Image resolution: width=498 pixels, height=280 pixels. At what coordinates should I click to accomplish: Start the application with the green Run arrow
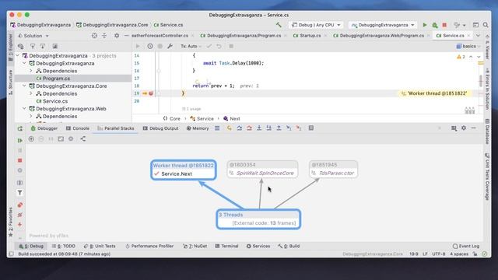tap(425, 25)
